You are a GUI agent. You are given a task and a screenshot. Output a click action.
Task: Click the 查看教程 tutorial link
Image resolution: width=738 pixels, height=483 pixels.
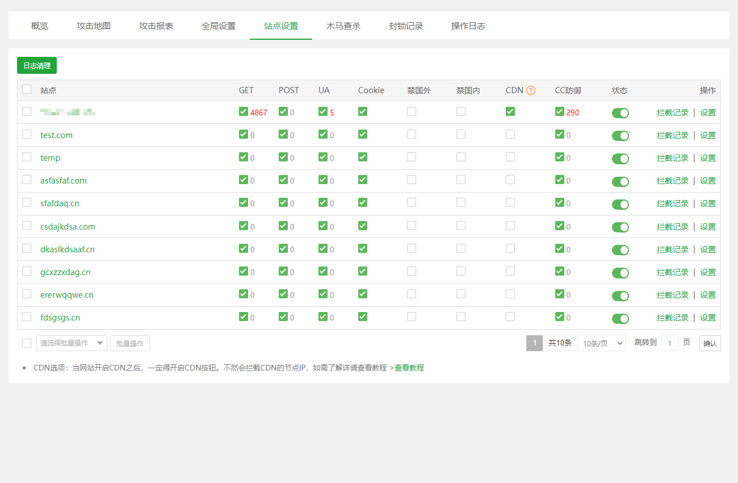[407, 368]
